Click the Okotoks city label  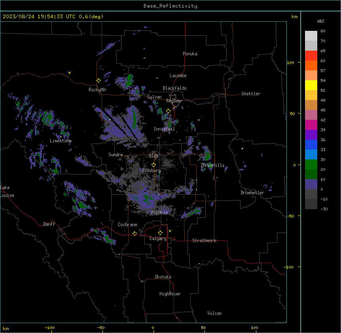(163, 277)
